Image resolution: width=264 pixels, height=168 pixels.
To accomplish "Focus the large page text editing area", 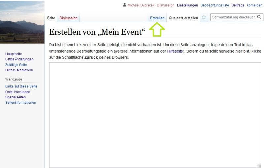I will 155,115.
